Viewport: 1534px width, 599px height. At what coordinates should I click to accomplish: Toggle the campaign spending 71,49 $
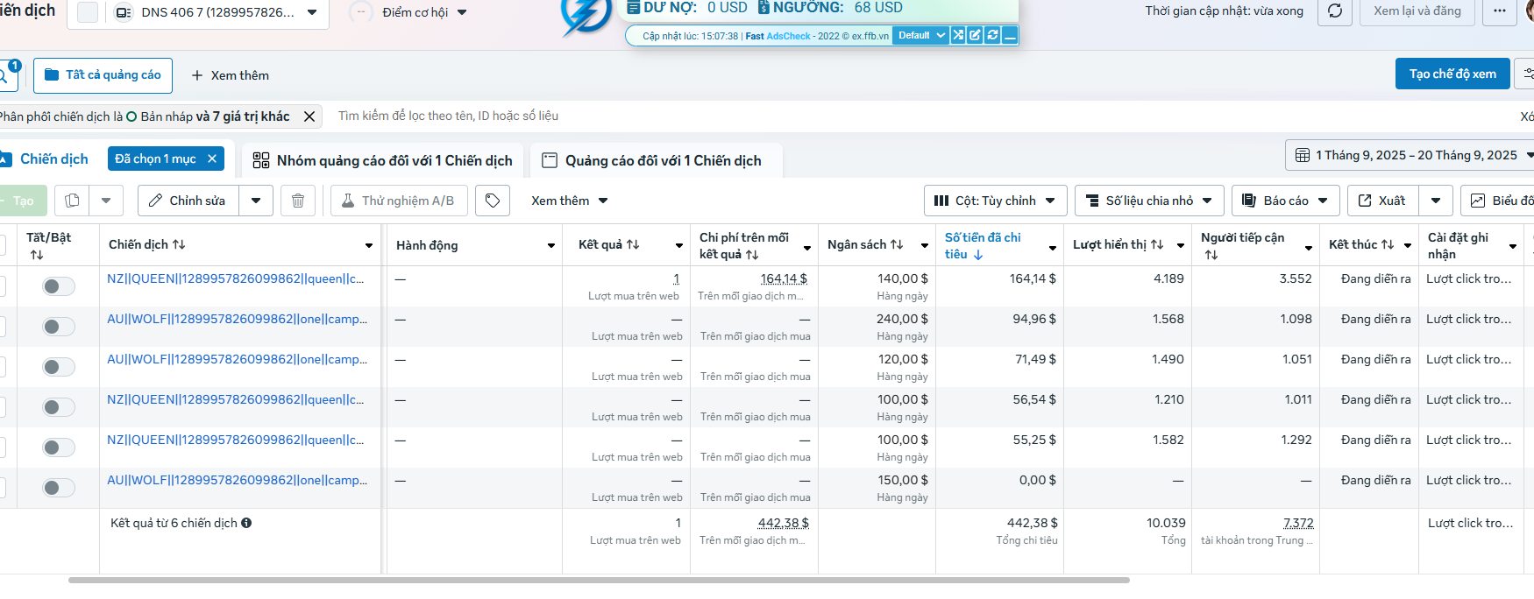[x=59, y=367]
